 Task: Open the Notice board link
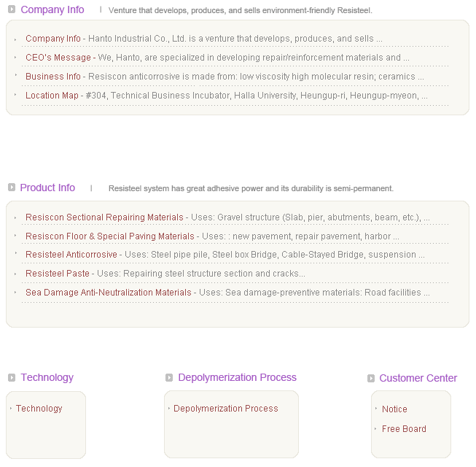coord(394,409)
